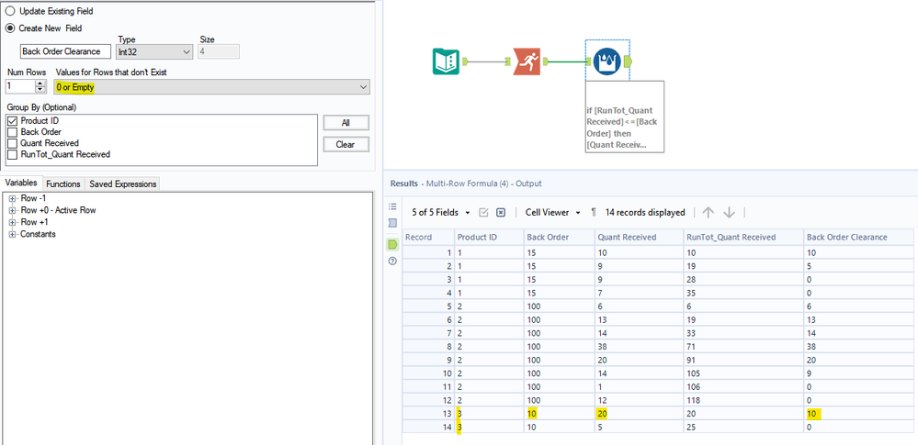918x445 pixels.
Task: Click the new field name input box
Action: pyautogui.click(x=65, y=51)
